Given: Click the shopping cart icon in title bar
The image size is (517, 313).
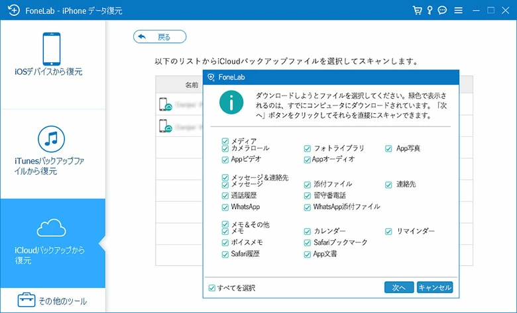Looking at the screenshot, I should pyautogui.click(x=416, y=11).
